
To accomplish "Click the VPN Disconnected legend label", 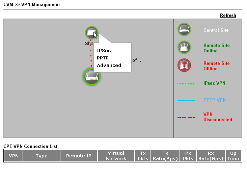I will tap(218, 117).
